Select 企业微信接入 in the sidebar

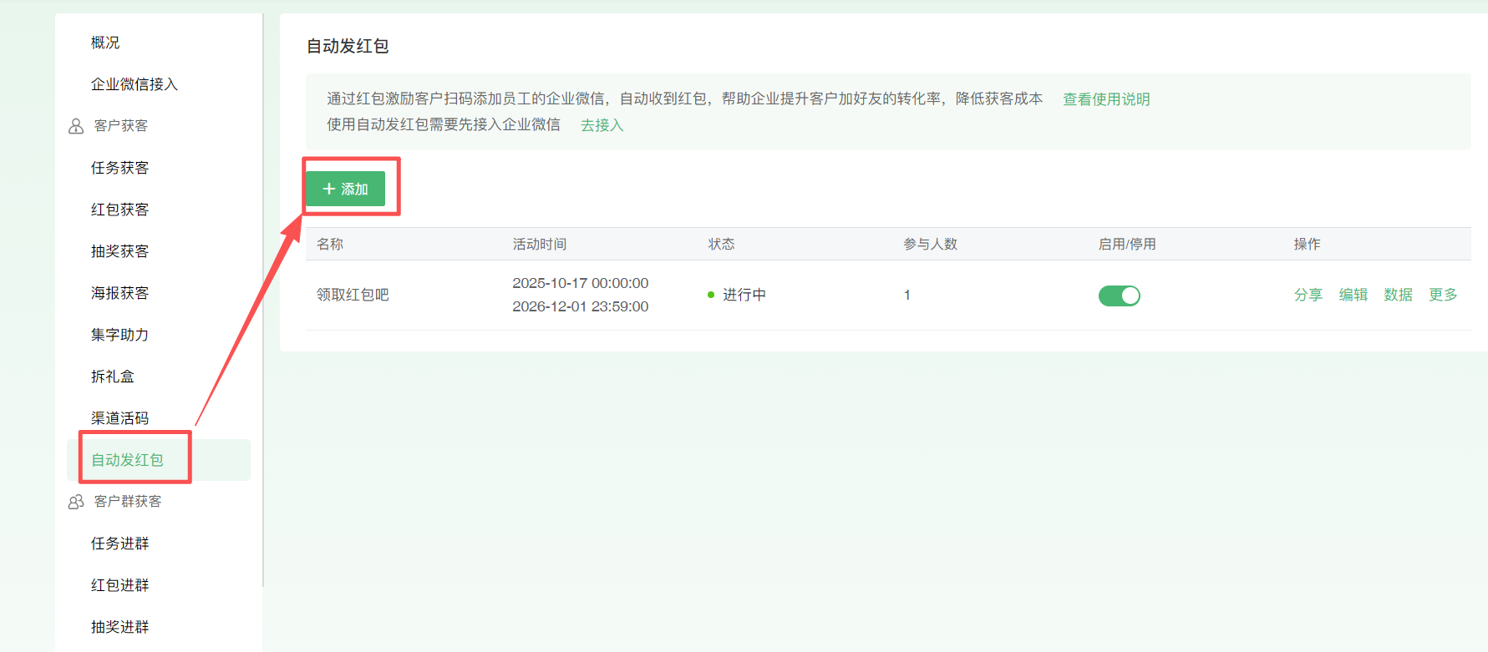[135, 84]
